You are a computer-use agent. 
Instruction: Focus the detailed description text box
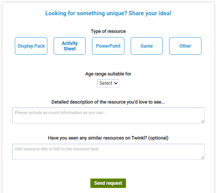[x=108, y=115]
